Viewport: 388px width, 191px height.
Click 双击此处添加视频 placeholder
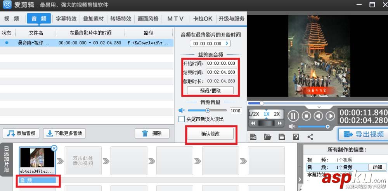pyautogui.click(x=83, y=161)
